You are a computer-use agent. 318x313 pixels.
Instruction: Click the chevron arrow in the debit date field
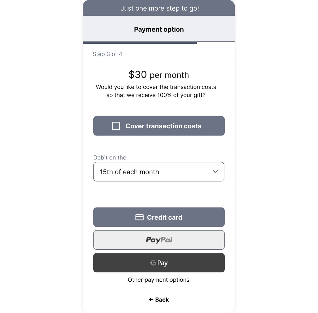tap(215, 172)
